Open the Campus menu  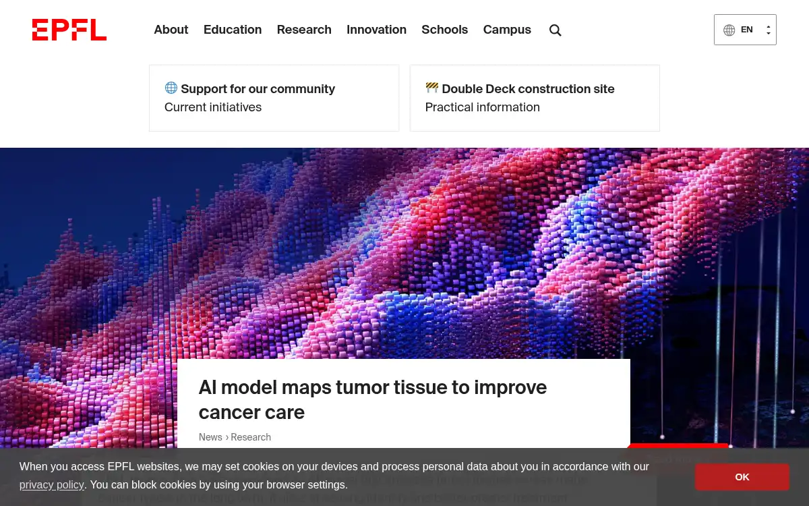[507, 30]
